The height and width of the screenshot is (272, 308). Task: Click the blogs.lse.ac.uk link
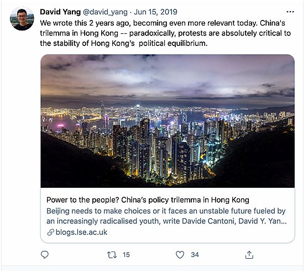[81, 232]
